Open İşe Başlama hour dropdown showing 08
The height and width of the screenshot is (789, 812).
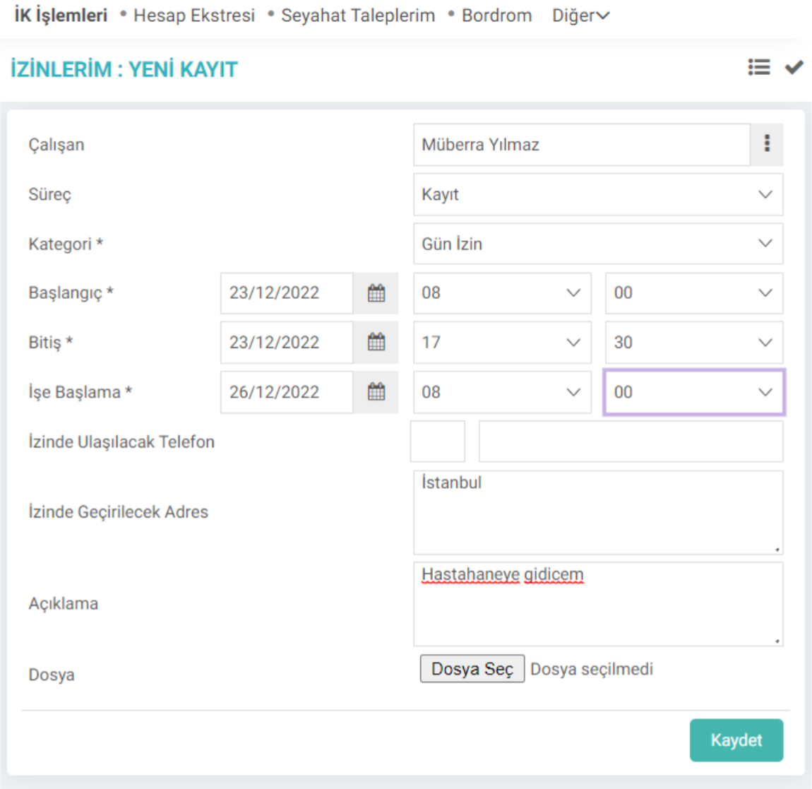[x=502, y=392]
